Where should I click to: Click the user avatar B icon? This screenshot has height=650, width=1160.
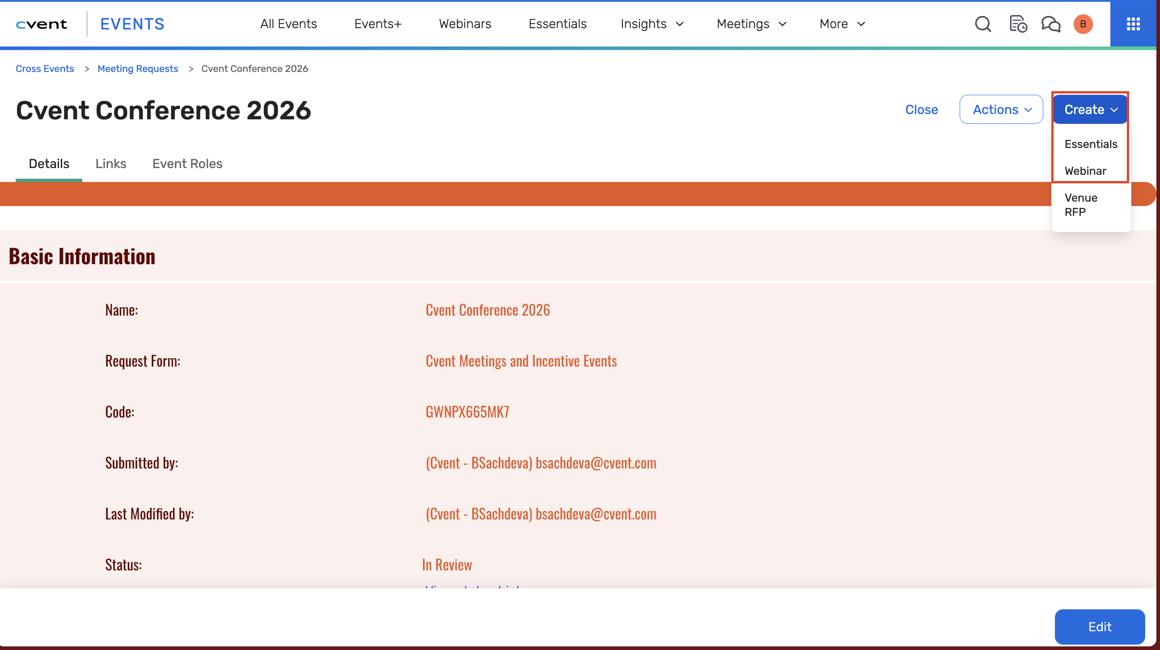(x=1083, y=24)
